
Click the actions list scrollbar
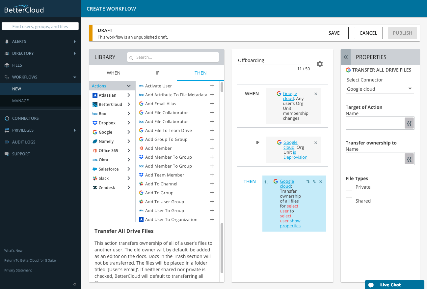222,87
